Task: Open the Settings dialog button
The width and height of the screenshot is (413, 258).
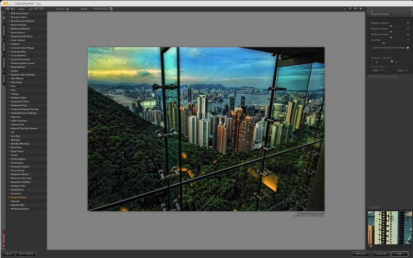Action: click(26, 254)
